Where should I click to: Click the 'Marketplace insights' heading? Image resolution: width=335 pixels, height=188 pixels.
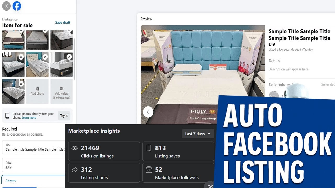(94, 131)
